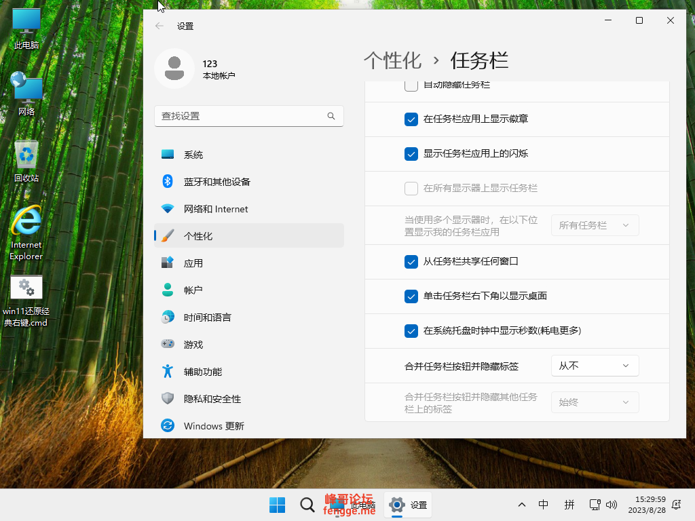
Task: Open clock showing 15:29:59
Action: pos(647,505)
